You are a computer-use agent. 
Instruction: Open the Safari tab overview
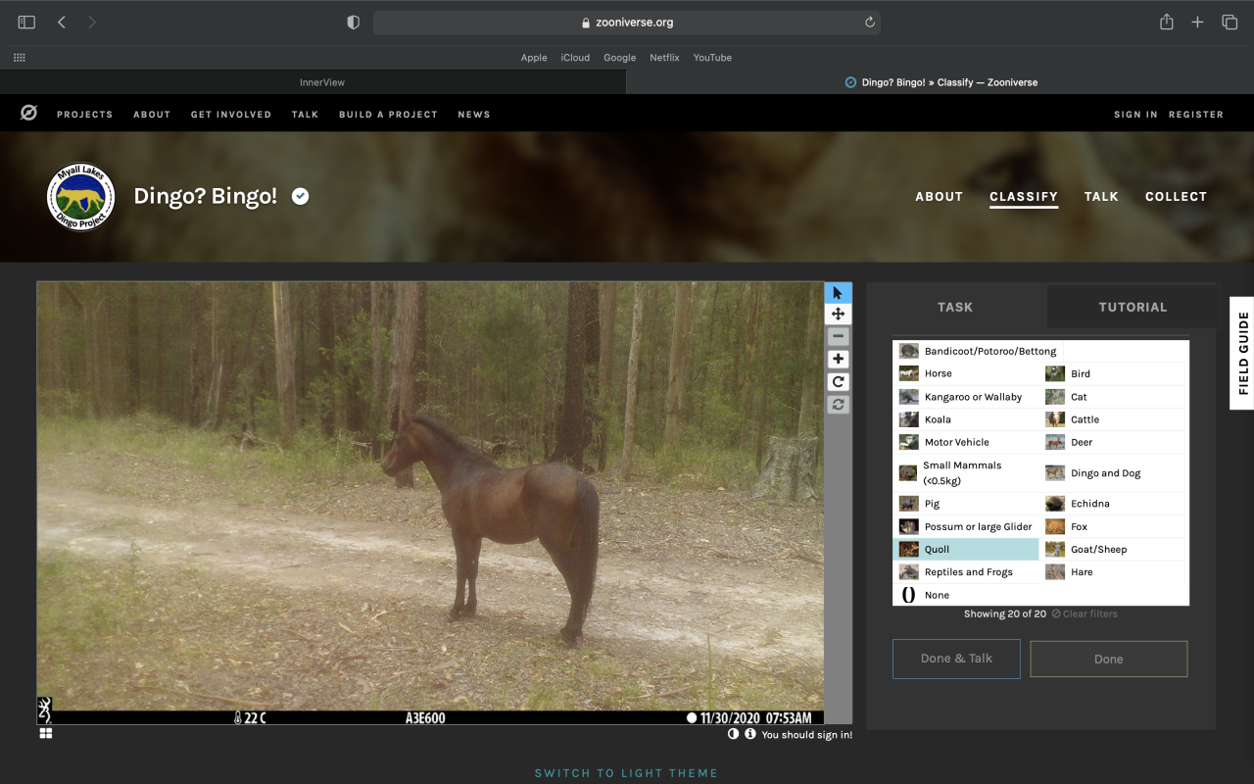pos(1229,22)
